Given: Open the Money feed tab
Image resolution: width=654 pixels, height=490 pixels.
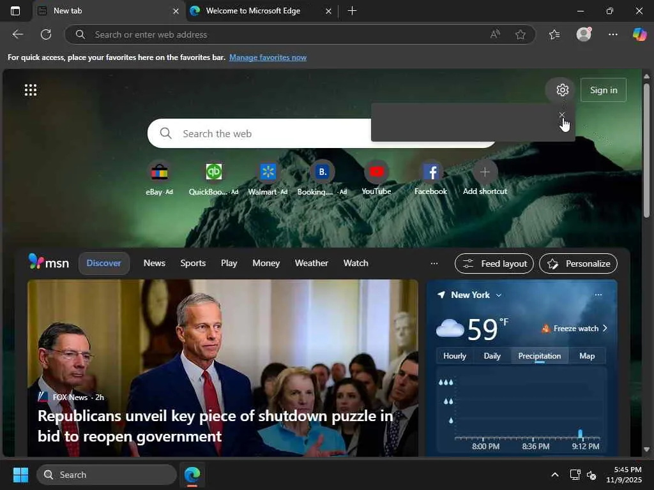Looking at the screenshot, I should pos(266,264).
